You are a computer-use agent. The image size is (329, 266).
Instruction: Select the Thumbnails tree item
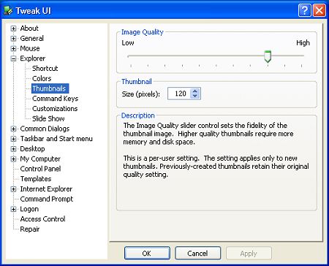(50, 88)
